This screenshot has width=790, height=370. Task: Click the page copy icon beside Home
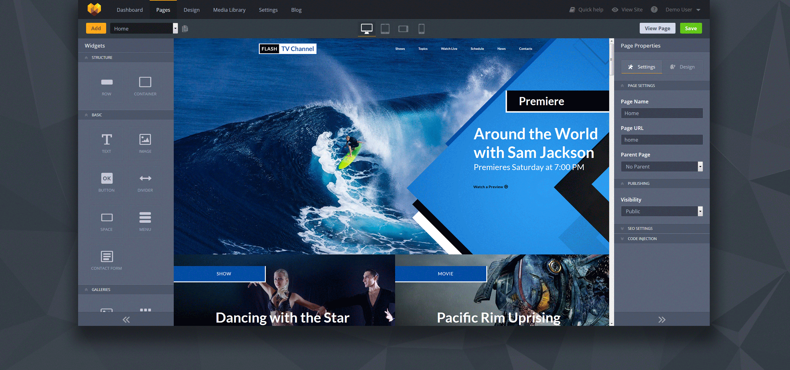tap(185, 29)
